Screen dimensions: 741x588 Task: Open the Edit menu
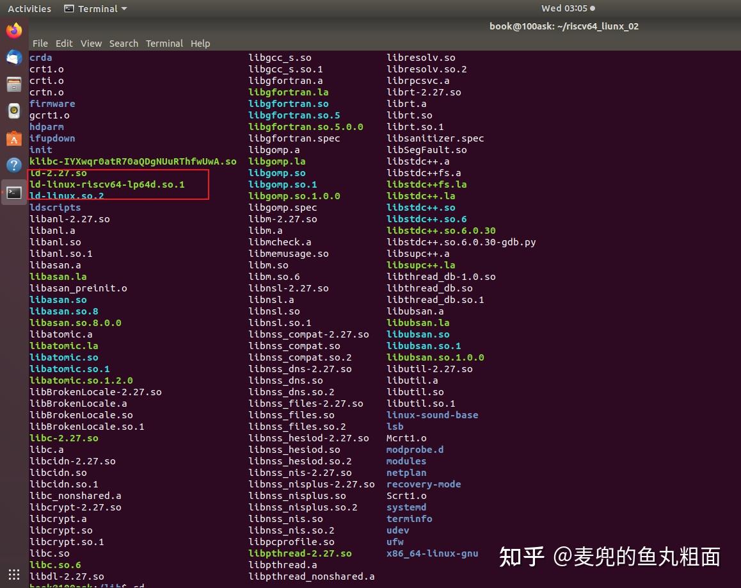point(64,44)
